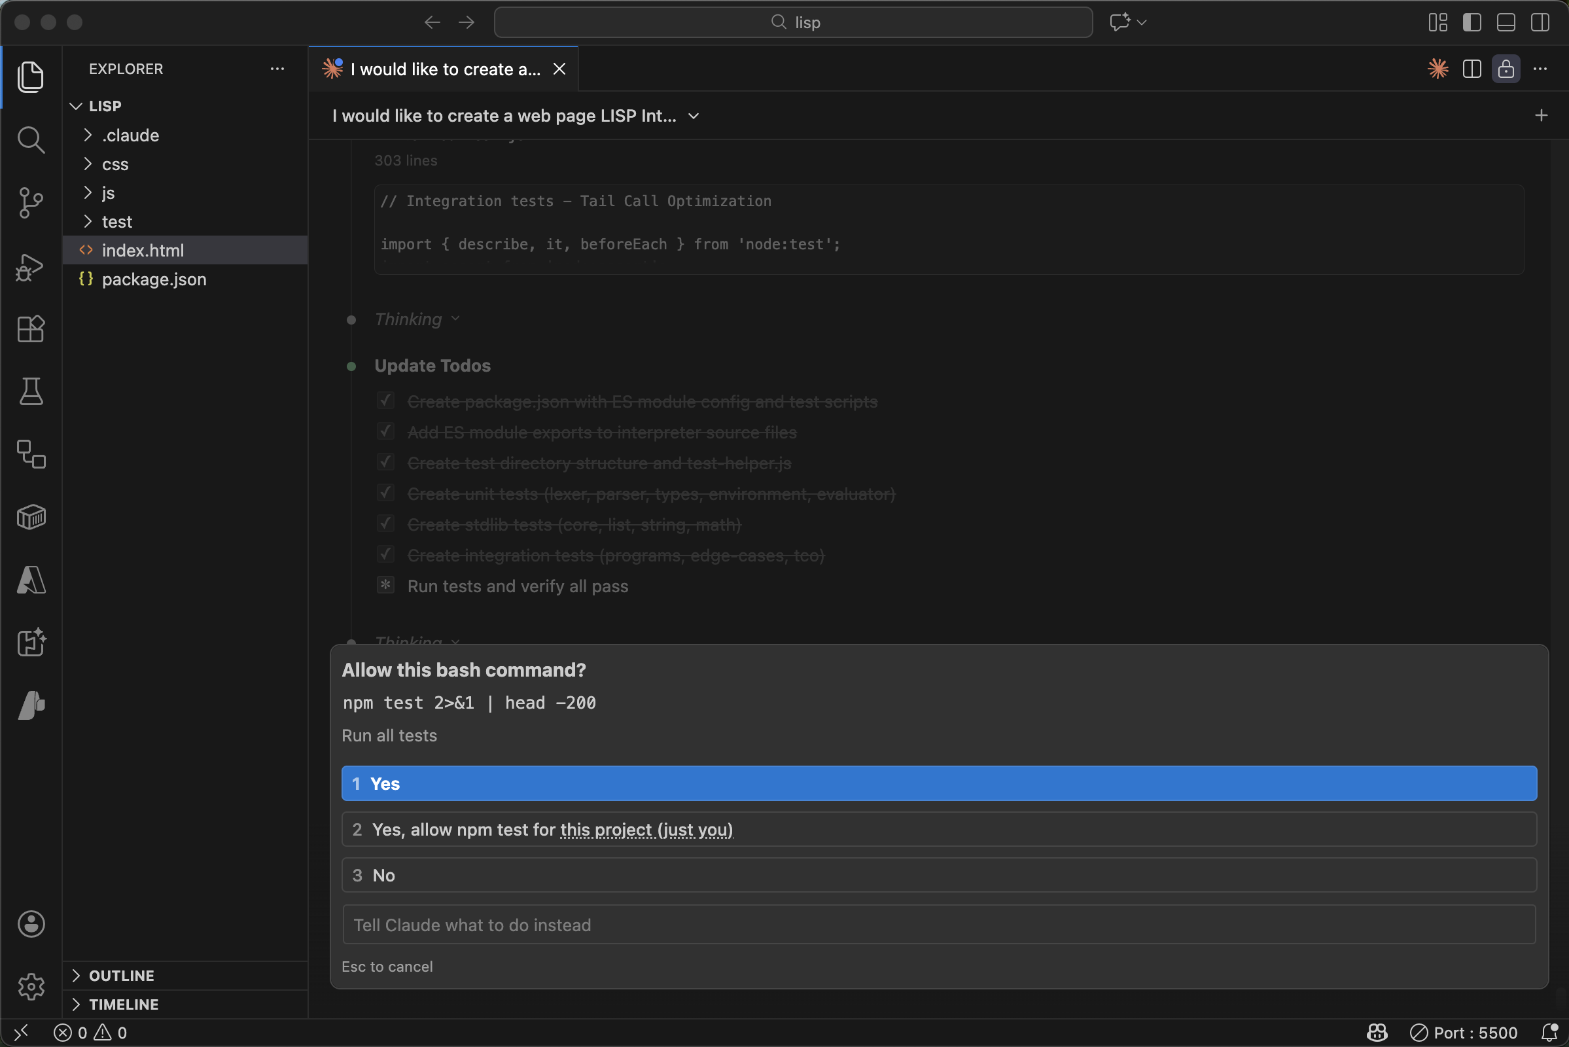Click the Port : 5500 status item
Image resolution: width=1569 pixels, height=1047 pixels.
pos(1464,1033)
